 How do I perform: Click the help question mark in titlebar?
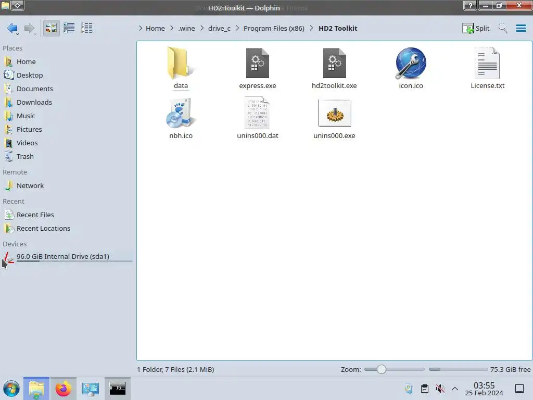pos(470,5)
